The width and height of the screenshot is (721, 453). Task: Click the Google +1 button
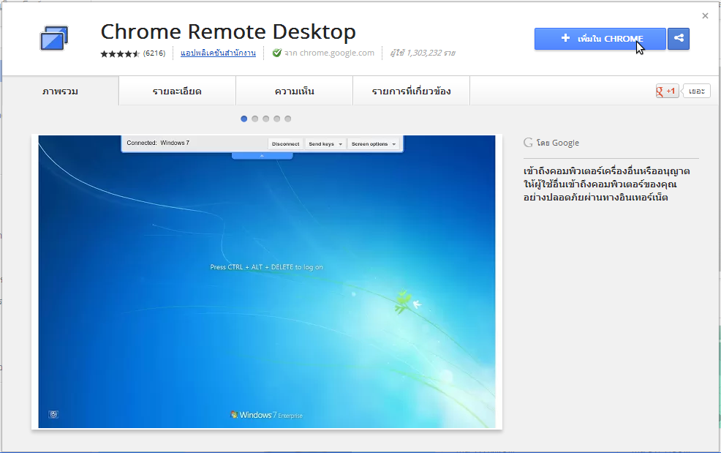pyautogui.click(x=667, y=91)
